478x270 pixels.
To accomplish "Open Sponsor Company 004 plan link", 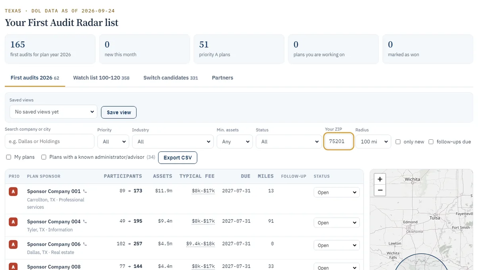I will click(x=54, y=222).
